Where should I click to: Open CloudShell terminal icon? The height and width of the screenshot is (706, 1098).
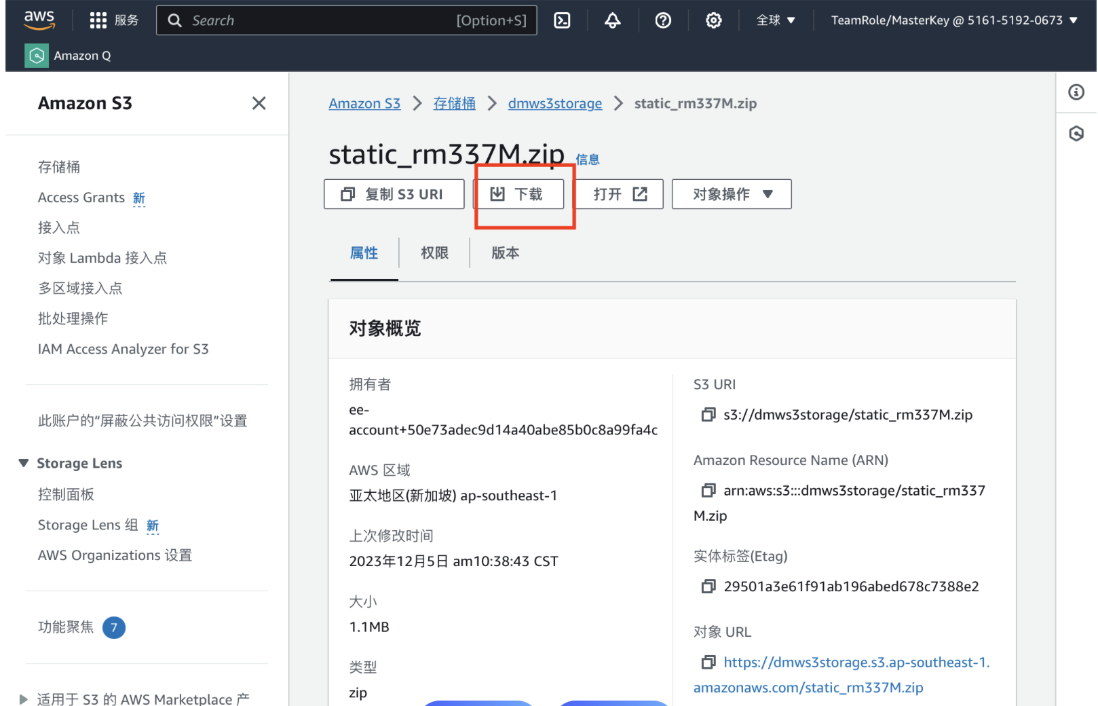point(562,20)
